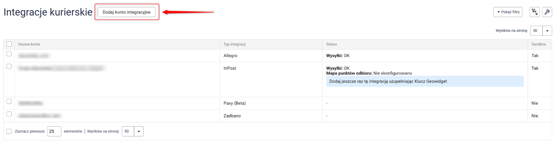Click the "Status" column header

click(x=332, y=44)
